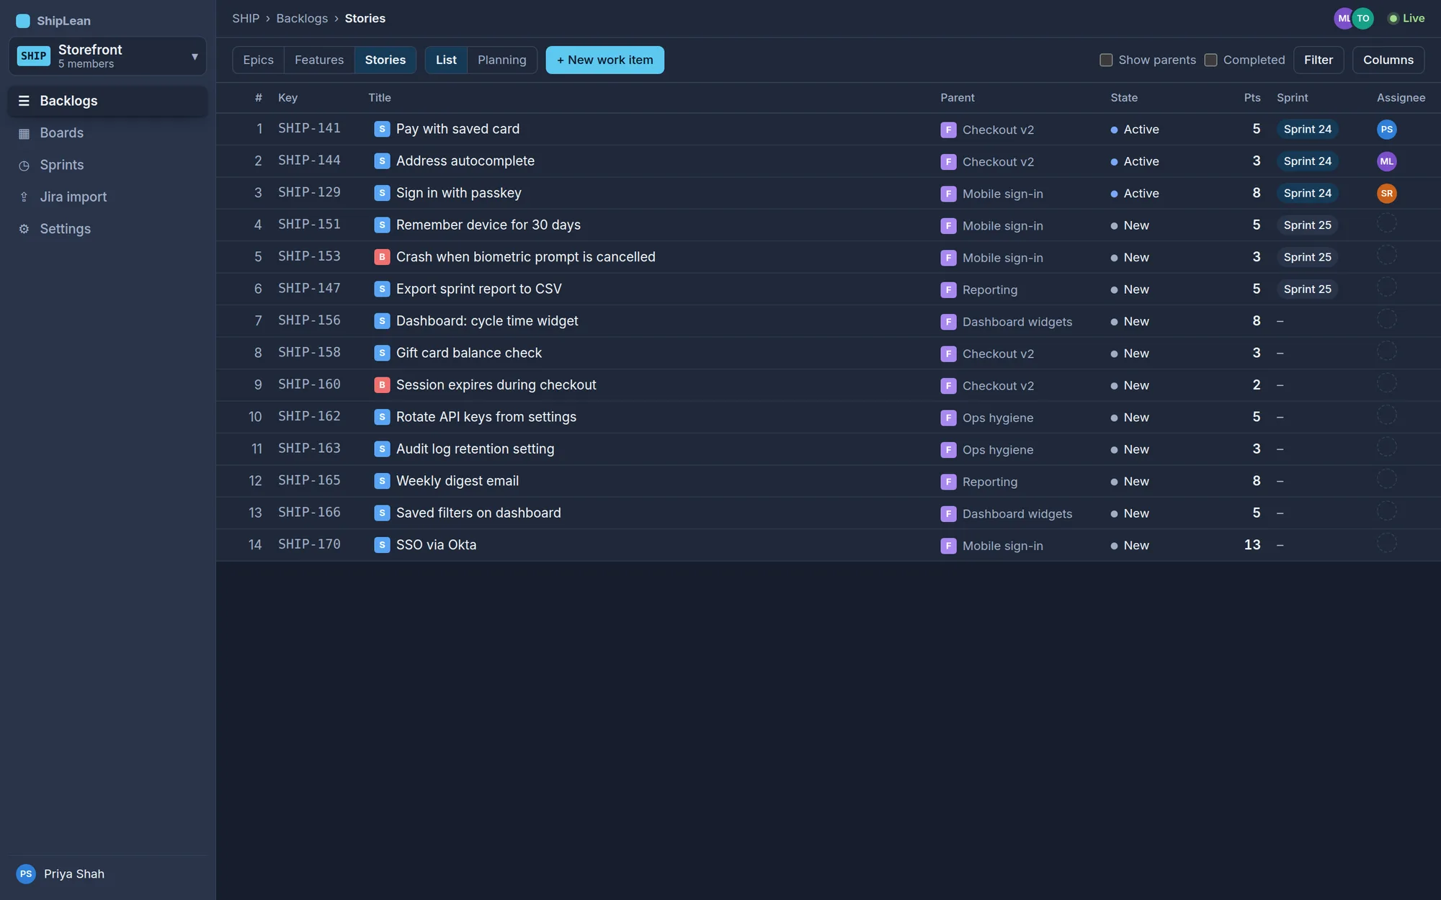Open the Sprints clock icon
The height and width of the screenshot is (900, 1441).
pyautogui.click(x=24, y=166)
